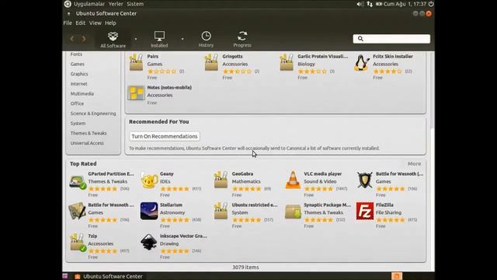This screenshot has height=280, width=497.
Task: Open the File menu
Action: click(68, 23)
